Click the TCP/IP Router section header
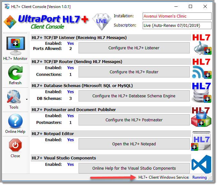This screenshot has height=186, width=218. tap(111, 62)
